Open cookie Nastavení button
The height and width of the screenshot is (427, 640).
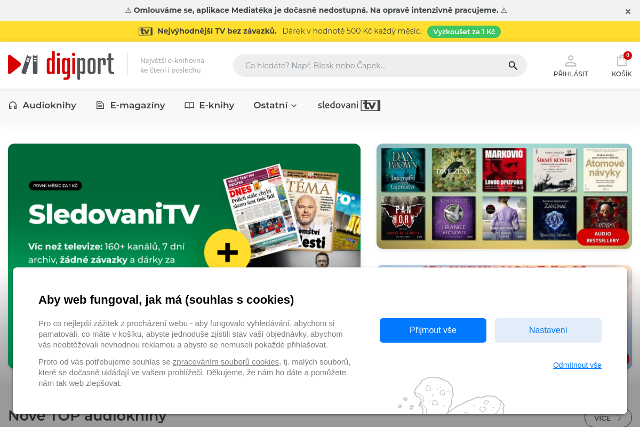click(x=548, y=330)
